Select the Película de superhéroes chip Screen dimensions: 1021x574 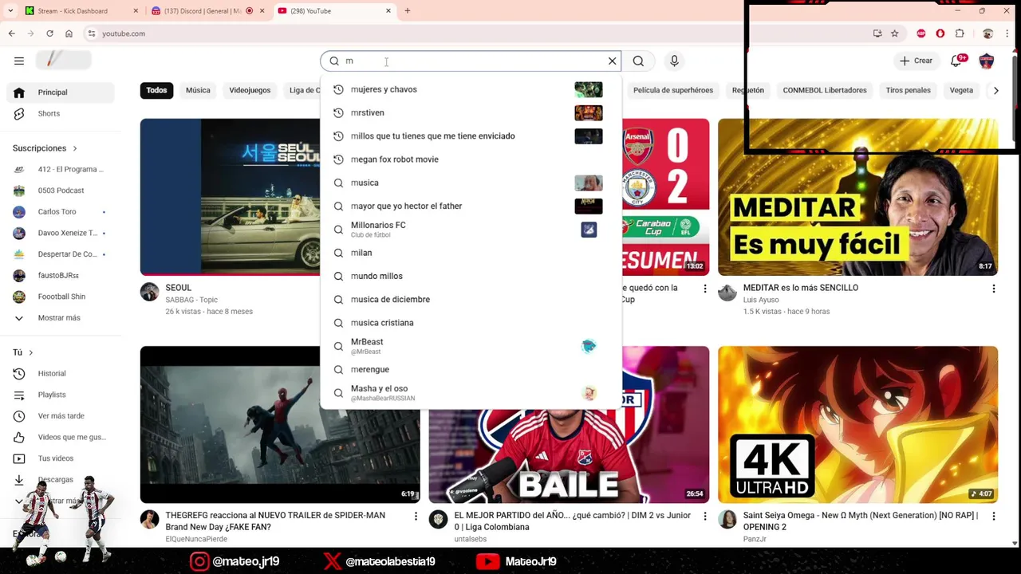click(673, 90)
